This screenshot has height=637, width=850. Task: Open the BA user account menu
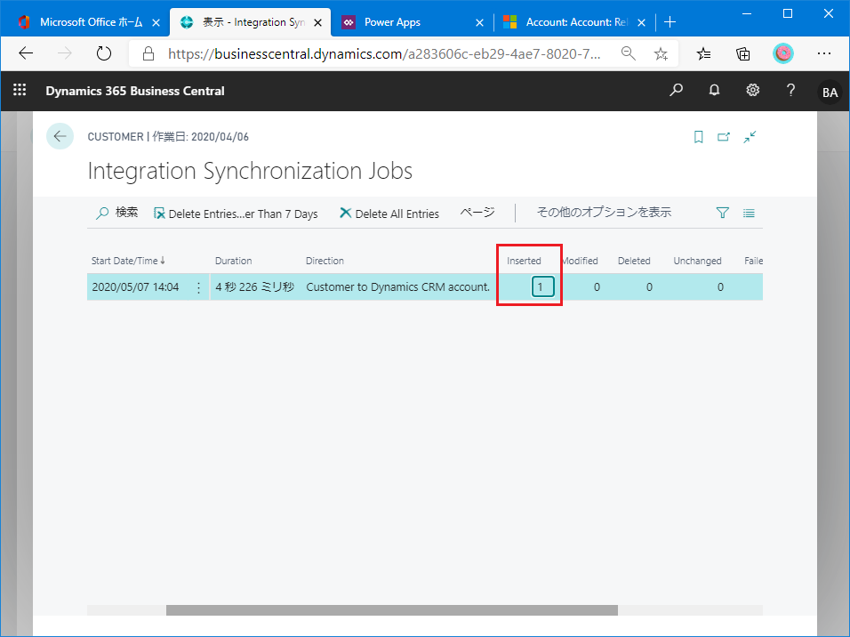pos(830,93)
